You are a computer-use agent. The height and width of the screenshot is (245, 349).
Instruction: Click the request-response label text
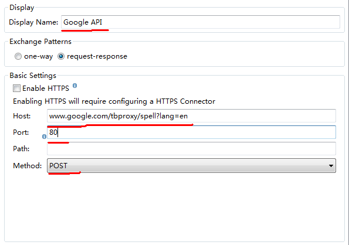click(97, 56)
